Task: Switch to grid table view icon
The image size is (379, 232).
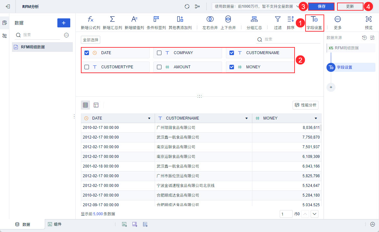Action: [85, 105]
